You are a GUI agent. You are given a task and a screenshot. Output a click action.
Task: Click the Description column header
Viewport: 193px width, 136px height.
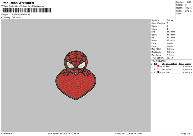pos(171,64)
